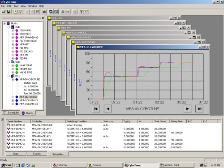Click the Tau: 90.000000 tree entry
Screen dimensions: 224x168
[32, 93]
